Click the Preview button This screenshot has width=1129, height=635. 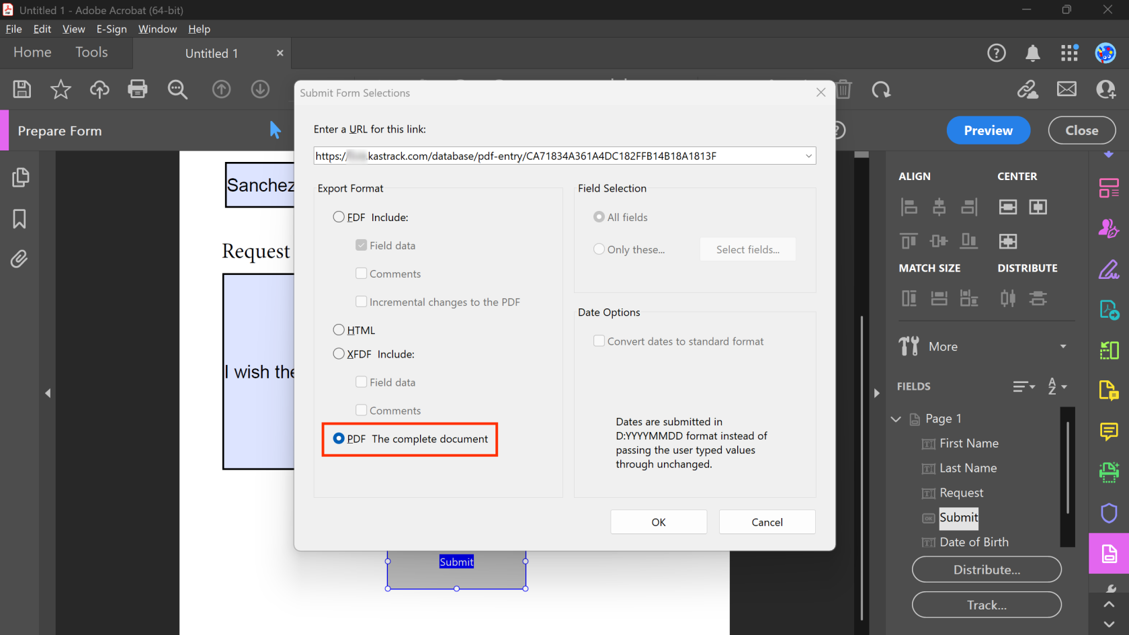(x=988, y=130)
